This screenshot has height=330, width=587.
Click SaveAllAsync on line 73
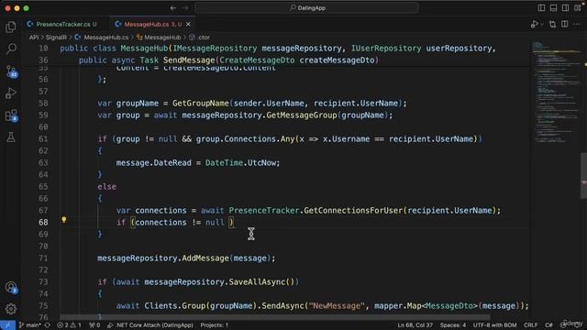pyautogui.click(x=257, y=282)
